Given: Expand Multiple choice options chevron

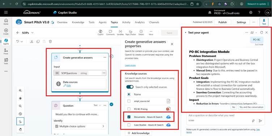Looking at the screenshot, I should (103, 126).
